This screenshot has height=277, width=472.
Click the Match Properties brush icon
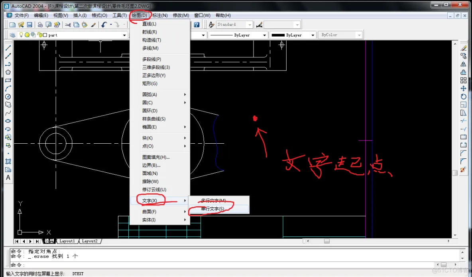(x=93, y=25)
